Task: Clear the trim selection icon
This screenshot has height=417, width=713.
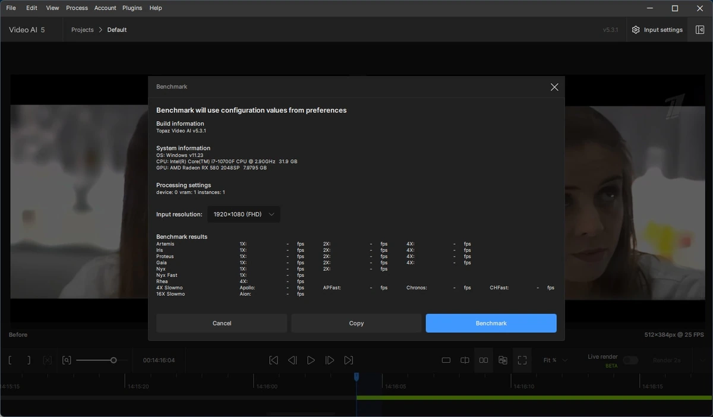Action: tap(48, 360)
